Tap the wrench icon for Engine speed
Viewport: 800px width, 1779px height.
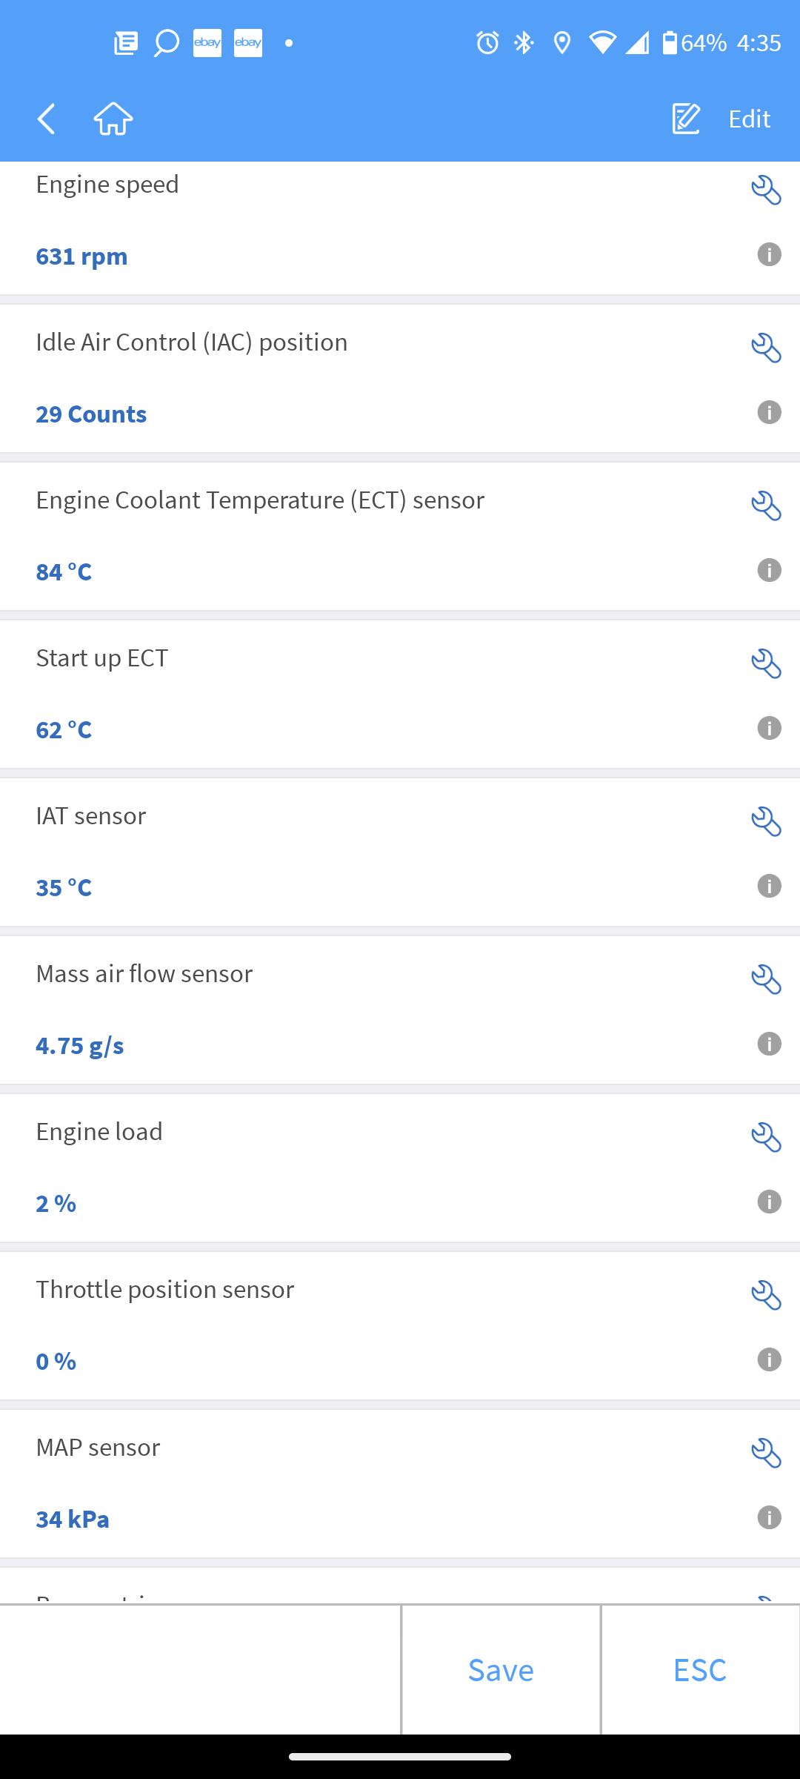(766, 191)
